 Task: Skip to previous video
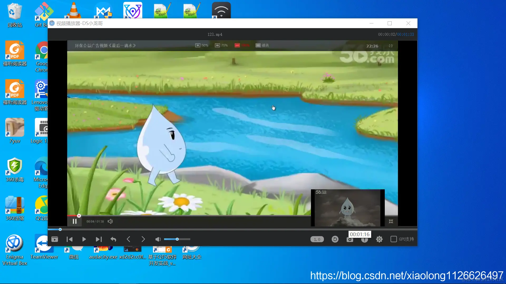70,239
